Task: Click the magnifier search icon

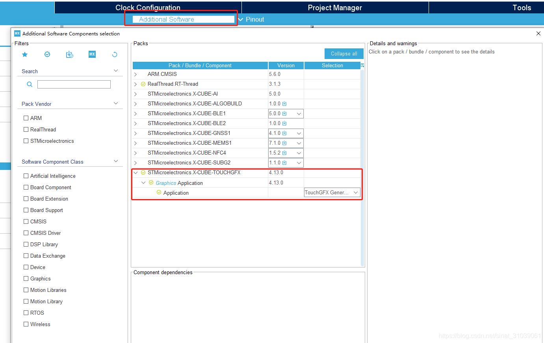Action: point(30,84)
